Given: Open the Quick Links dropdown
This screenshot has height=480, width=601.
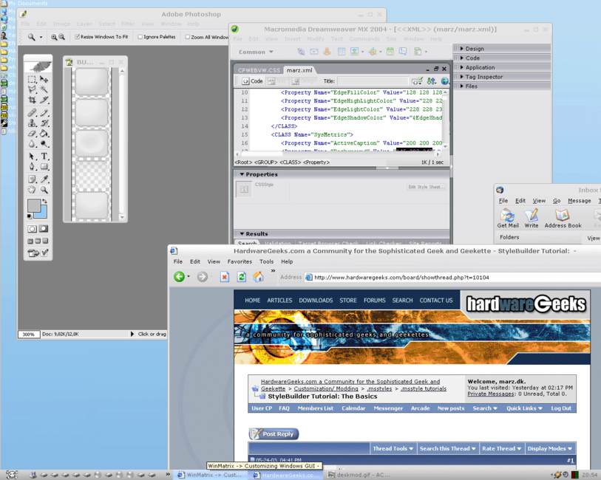Looking at the screenshot, I should [524, 408].
